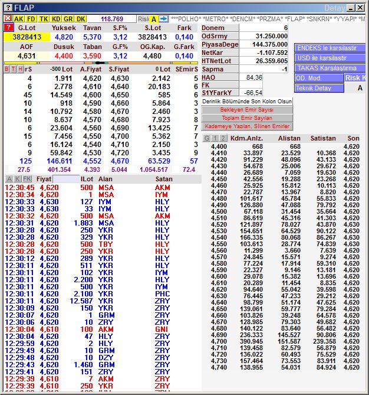
Task: Open the GR tab
Action: (x=68, y=19)
